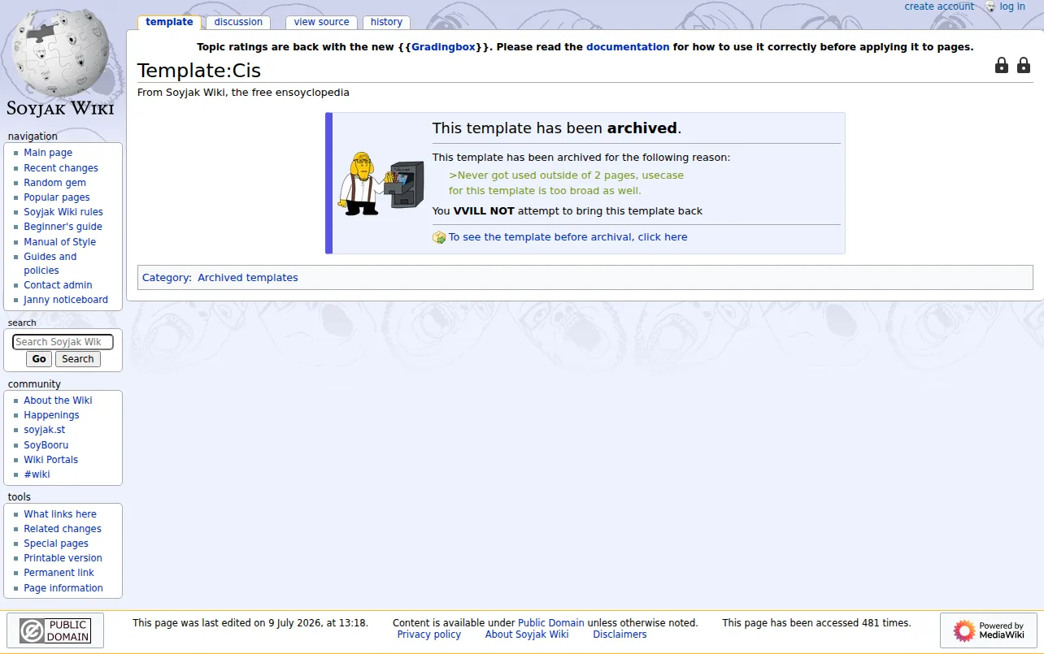Viewport: 1044px width, 654px height.
Task: Open Related changes
Action: pos(63,529)
